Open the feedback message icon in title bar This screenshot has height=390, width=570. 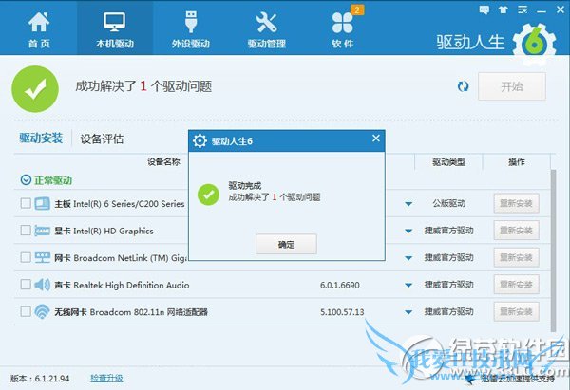coord(484,9)
